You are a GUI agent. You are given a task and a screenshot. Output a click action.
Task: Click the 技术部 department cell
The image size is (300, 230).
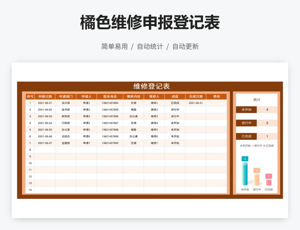[x=66, y=110]
